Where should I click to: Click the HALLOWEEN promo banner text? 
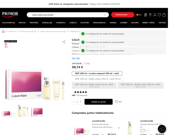point(84,4)
